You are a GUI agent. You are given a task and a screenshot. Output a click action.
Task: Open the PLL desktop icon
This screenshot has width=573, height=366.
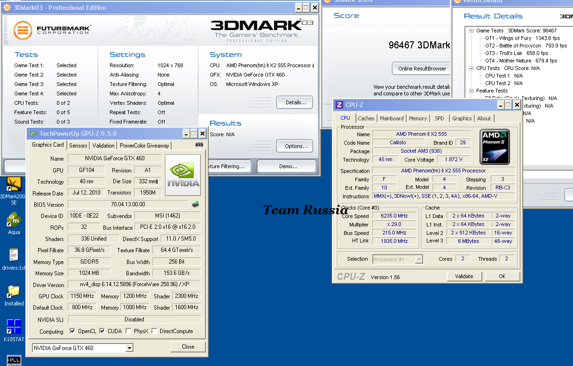click(x=14, y=361)
